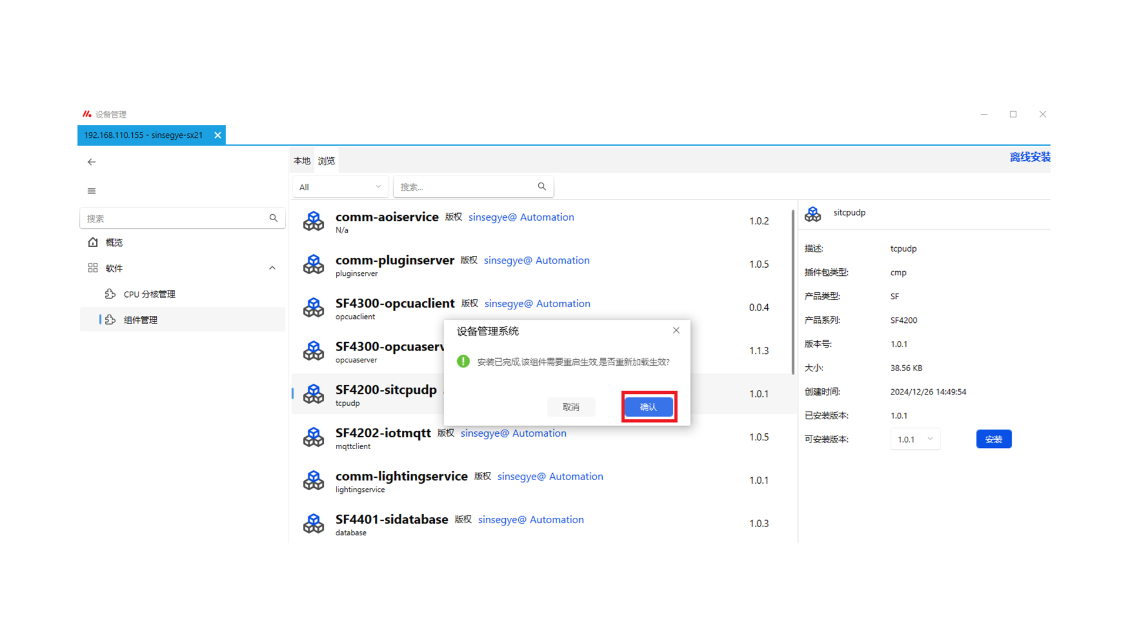Screen dimensions: 1128x634
Task: Select CPU 分核管理 in sidebar
Action: tap(149, 294)
